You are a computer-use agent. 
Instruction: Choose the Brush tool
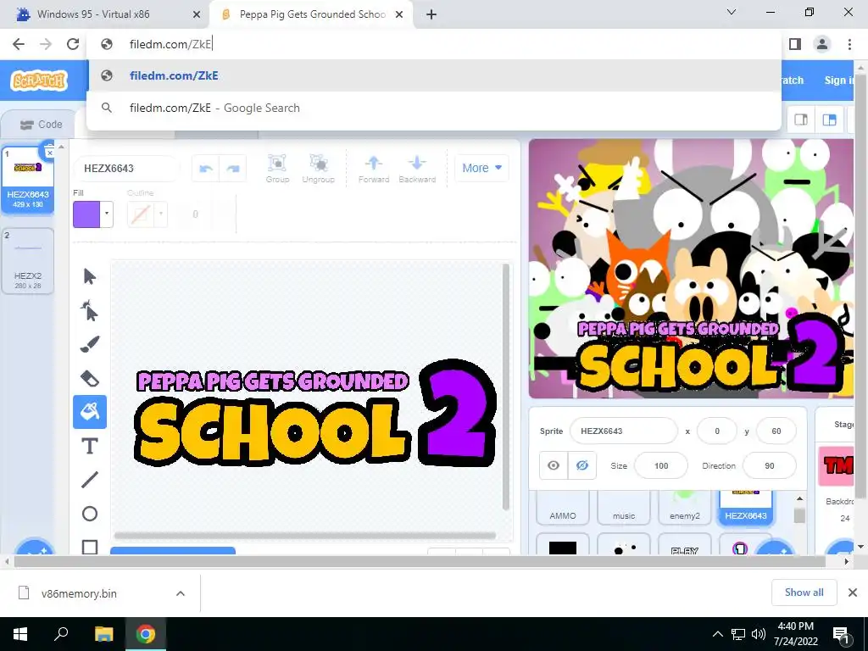pos(90,344)
